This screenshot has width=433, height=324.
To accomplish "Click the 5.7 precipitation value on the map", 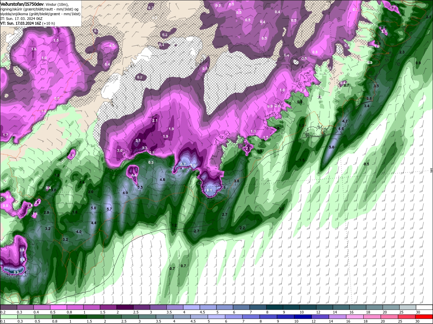I will pyautogui.click(x=109, y=209).
